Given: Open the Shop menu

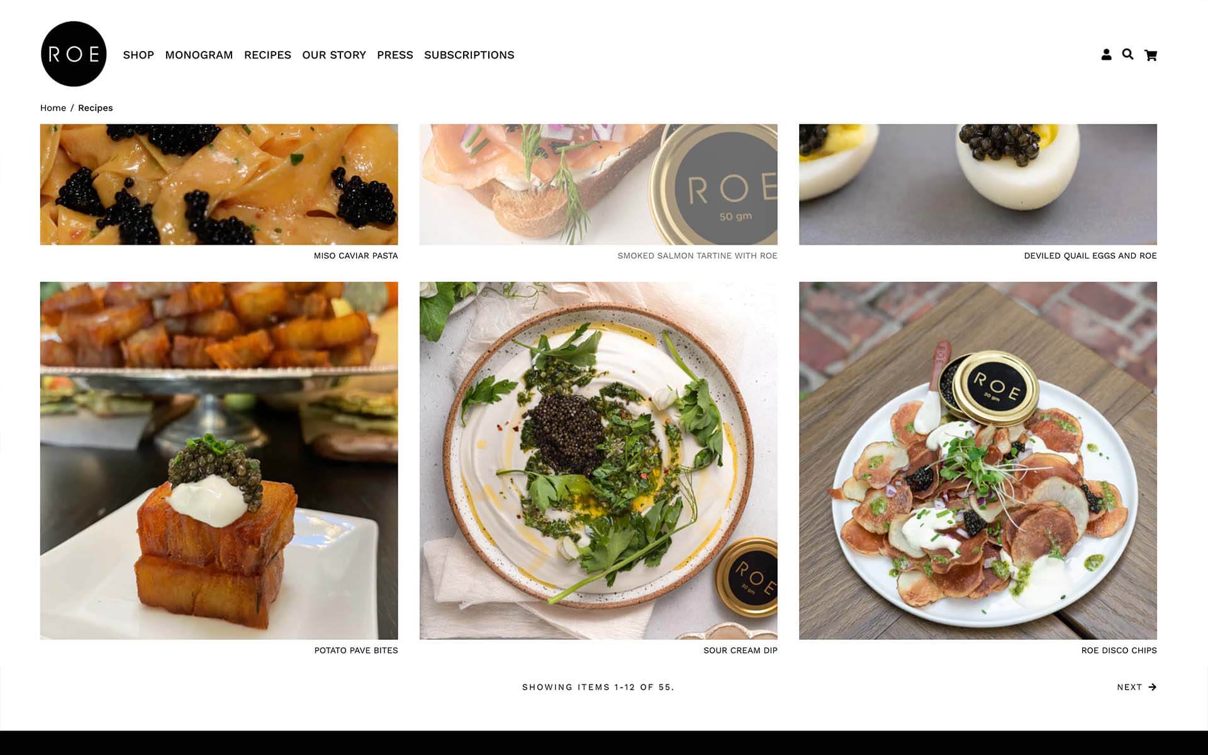Looking at the screenshot, I should pyautogui.click(x=138, y=55).
